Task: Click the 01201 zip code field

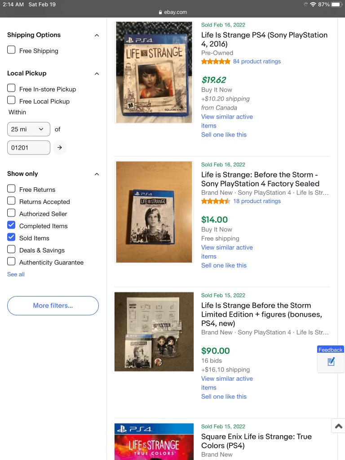Action: coord(29,147)
